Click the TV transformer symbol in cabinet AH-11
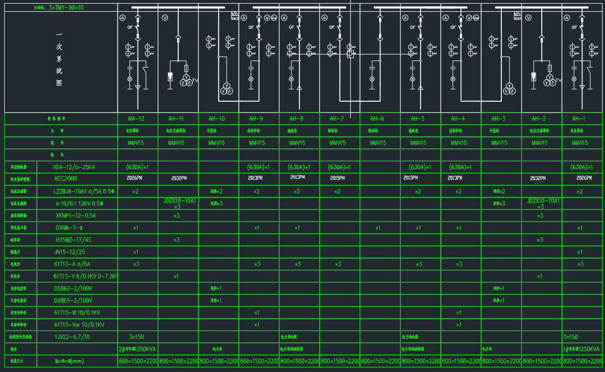 [186, 80]
